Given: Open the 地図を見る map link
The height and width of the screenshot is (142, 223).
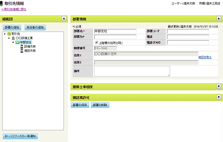Looking at the screenshot, I should point(205,57).
